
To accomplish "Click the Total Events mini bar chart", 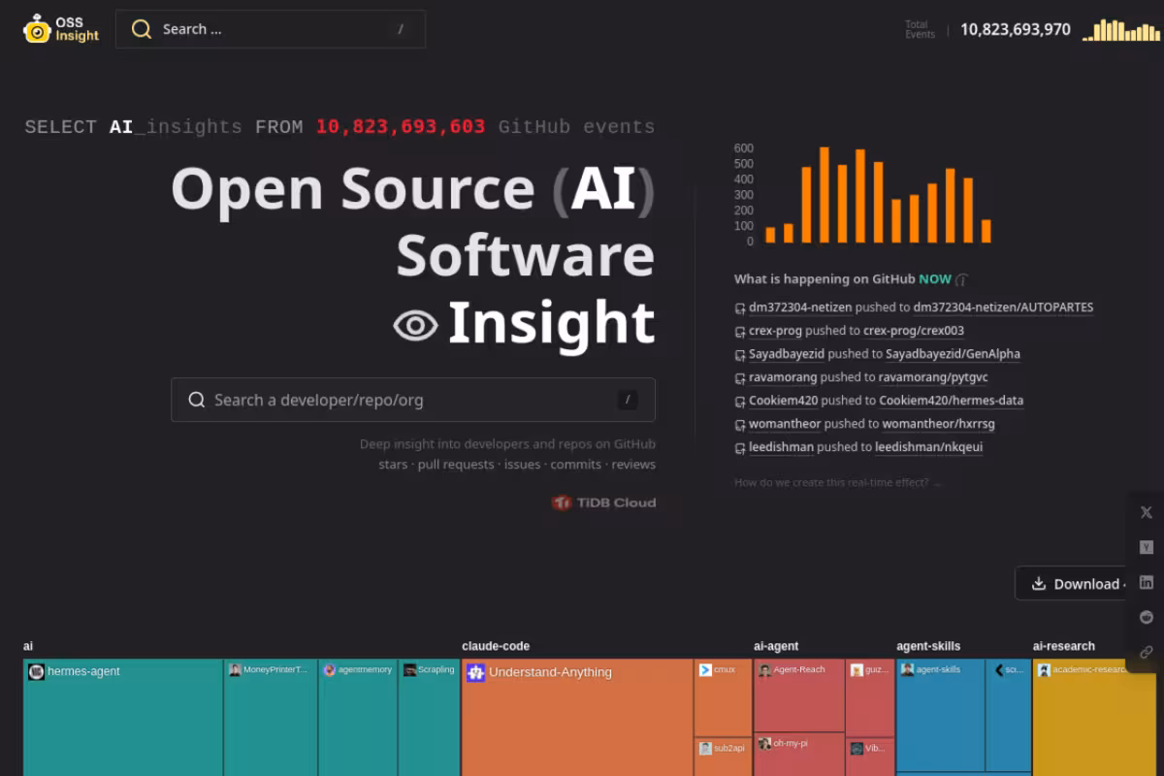I will pyautogui.click(x=1119, y=30).
